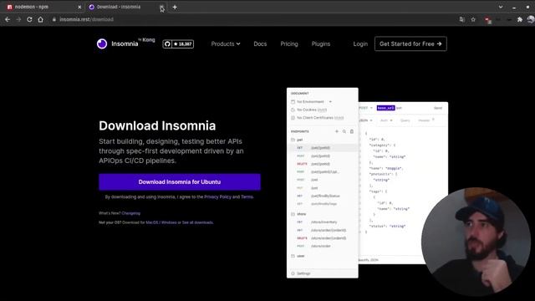Click the Download Insomnia heading
This screenshot has width=535, height=301.
coord(157,125)
